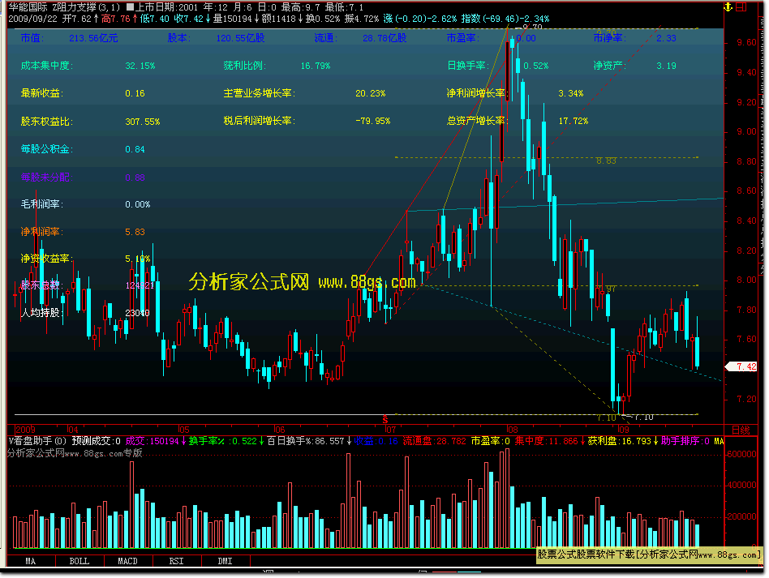Screen dimensions: 769x578
Task: Click the 每股公积金 0.84 value
Action: pos(135,149)
